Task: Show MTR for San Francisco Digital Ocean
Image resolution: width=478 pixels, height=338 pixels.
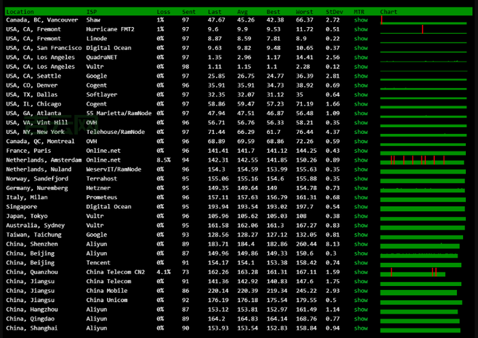Action: point(361,48)
